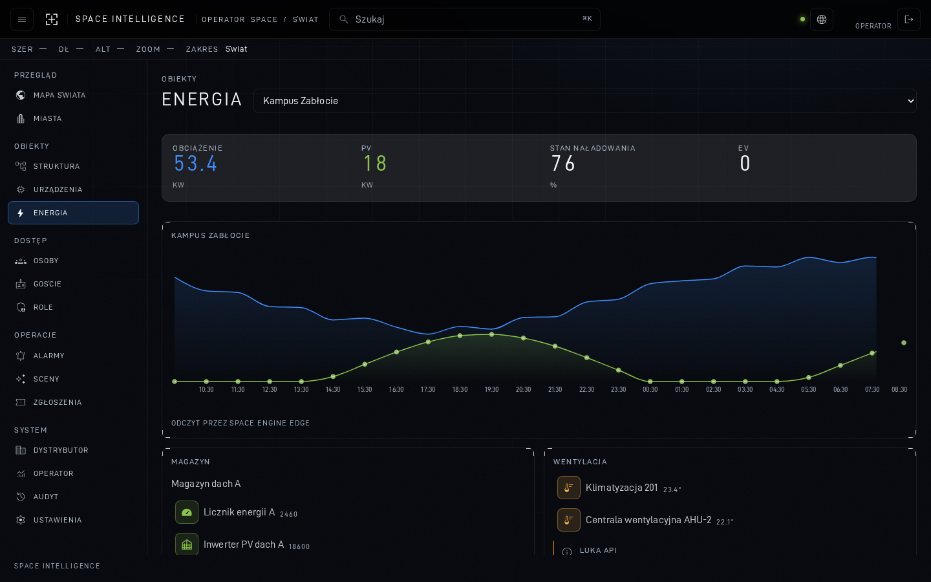Open Struktura in sidebar
The width and height of the screenshot is (931, 582).
pos(73,166)
